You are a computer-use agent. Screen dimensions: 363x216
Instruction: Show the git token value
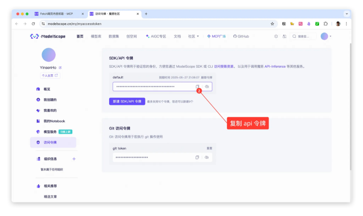tap(207, 157)
